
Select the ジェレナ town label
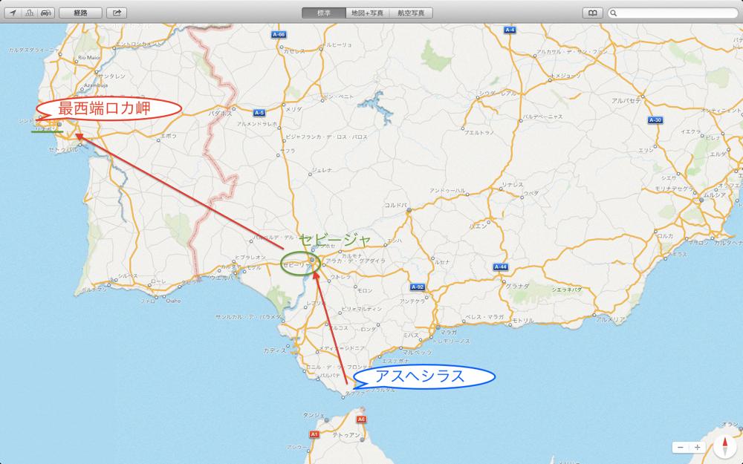(322, 169)
